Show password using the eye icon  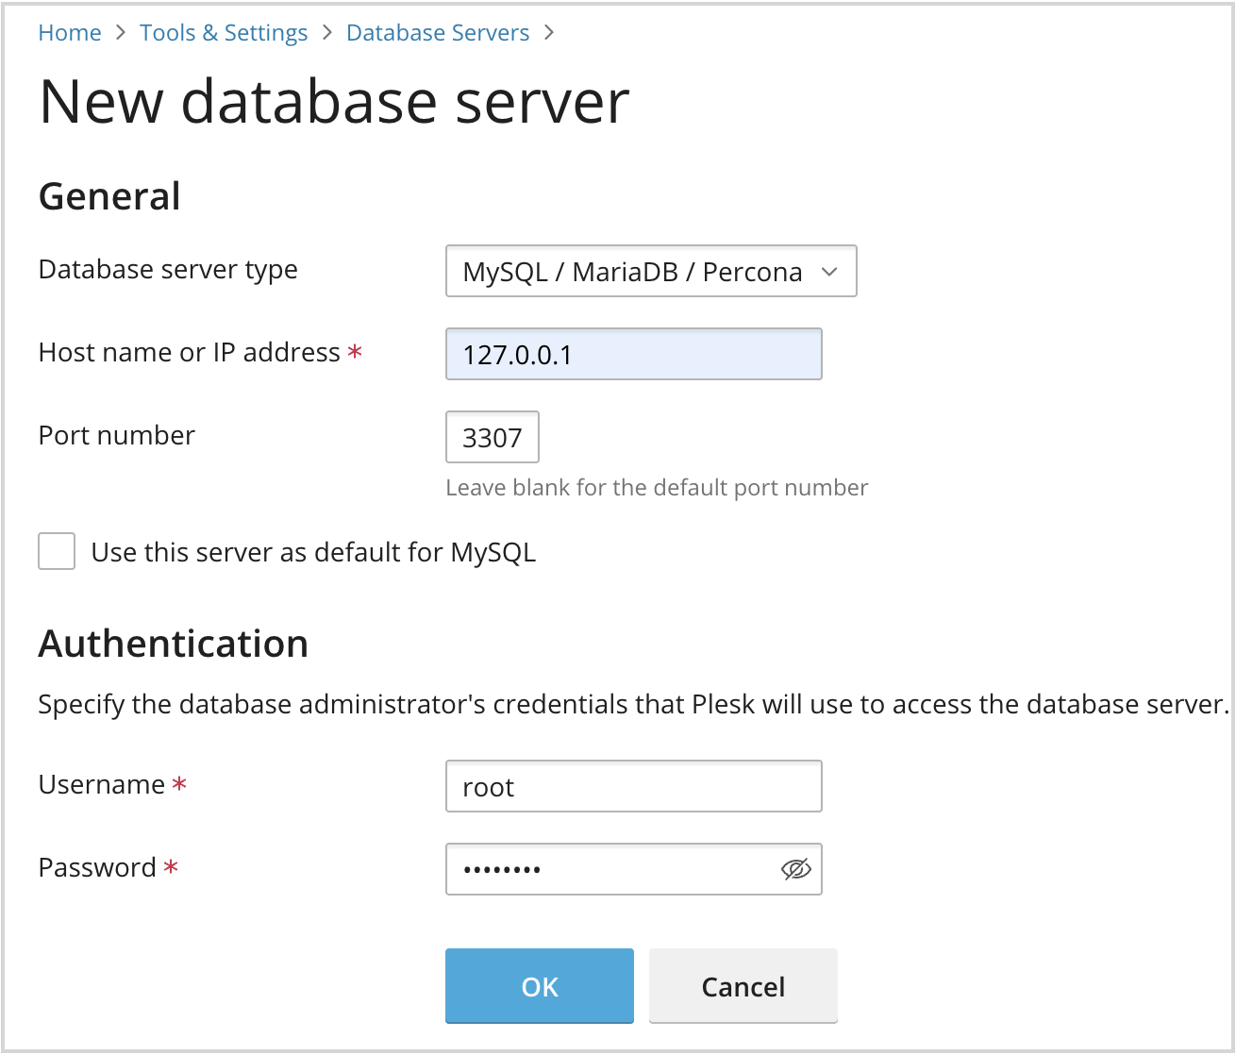click(795, 870)
